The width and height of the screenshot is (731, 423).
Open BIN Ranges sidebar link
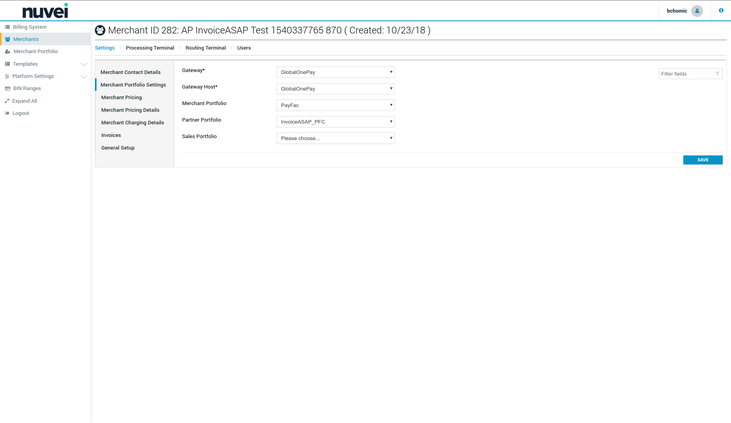tap(27, 89)
